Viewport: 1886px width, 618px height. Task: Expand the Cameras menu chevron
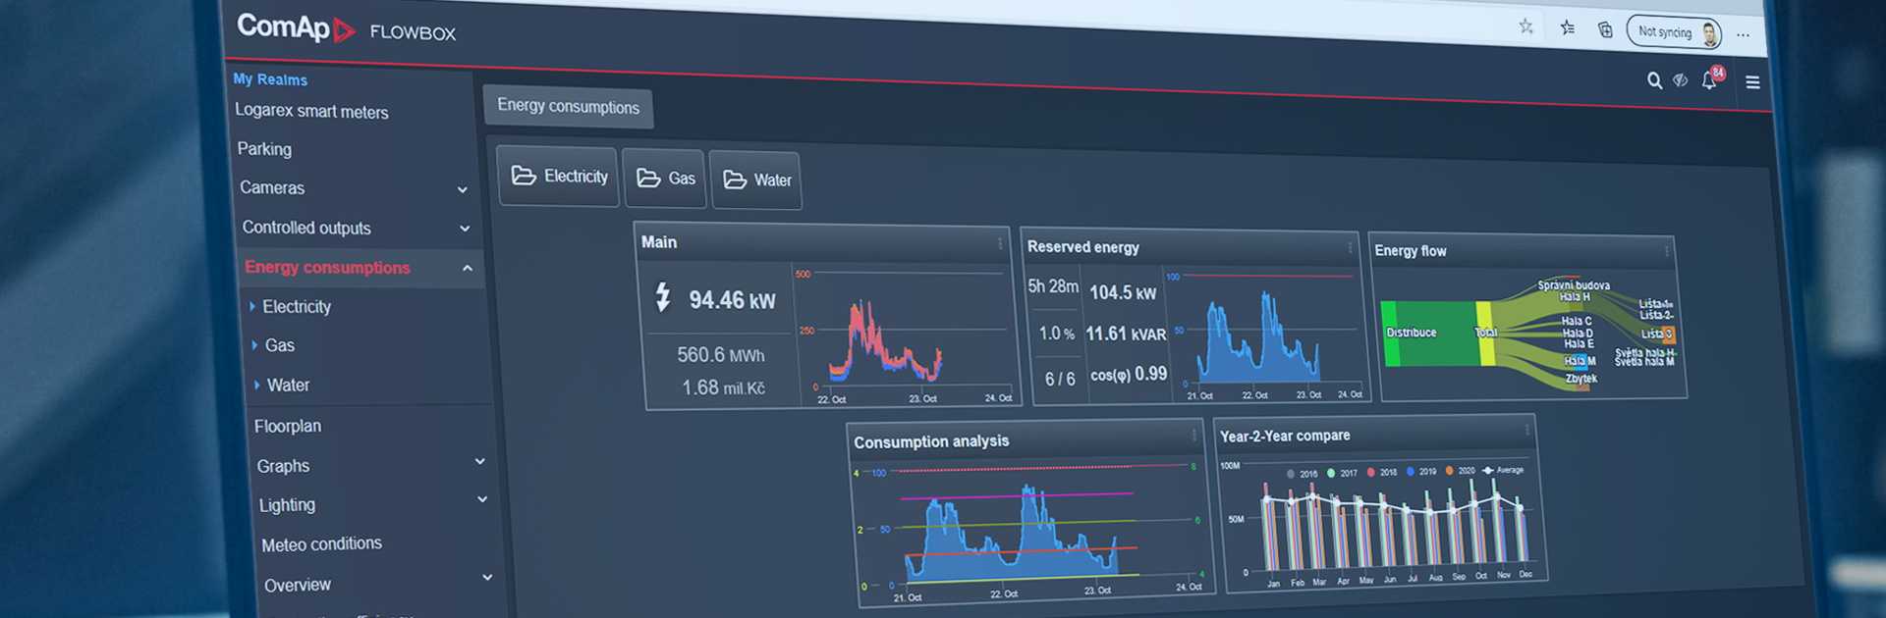point(463,189)
